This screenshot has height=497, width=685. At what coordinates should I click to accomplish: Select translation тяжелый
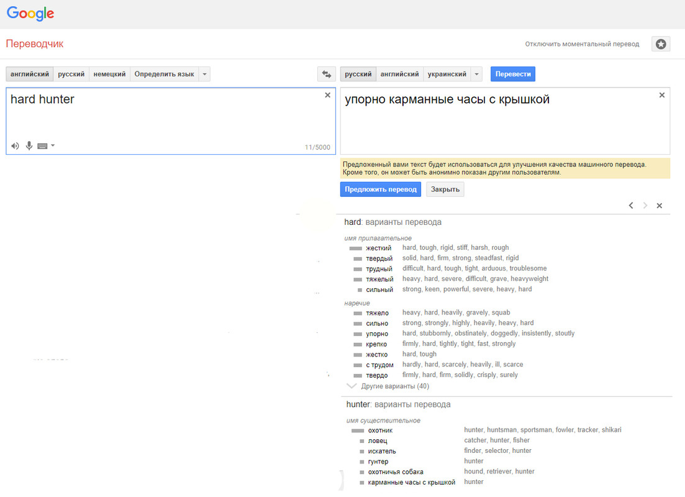coord(379,280)
